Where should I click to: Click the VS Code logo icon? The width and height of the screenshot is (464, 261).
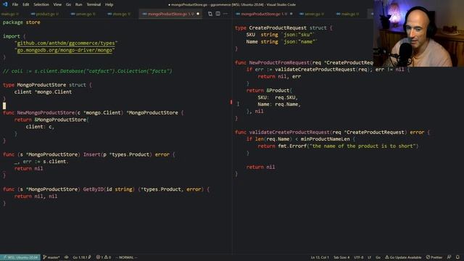point(5,4)
